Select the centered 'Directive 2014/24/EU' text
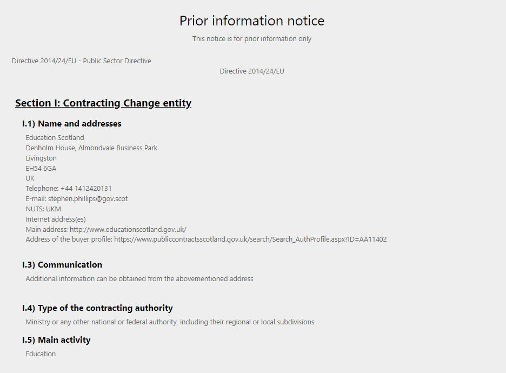Viewport: 506px width, 373px height. [252, 71]
